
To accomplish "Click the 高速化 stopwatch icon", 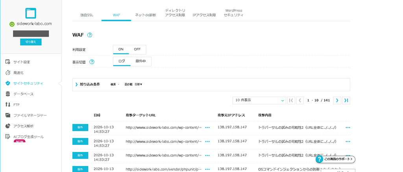I will click(8, 73).
